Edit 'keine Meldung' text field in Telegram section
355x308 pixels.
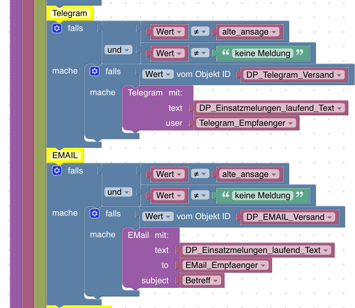coord(262,53)
